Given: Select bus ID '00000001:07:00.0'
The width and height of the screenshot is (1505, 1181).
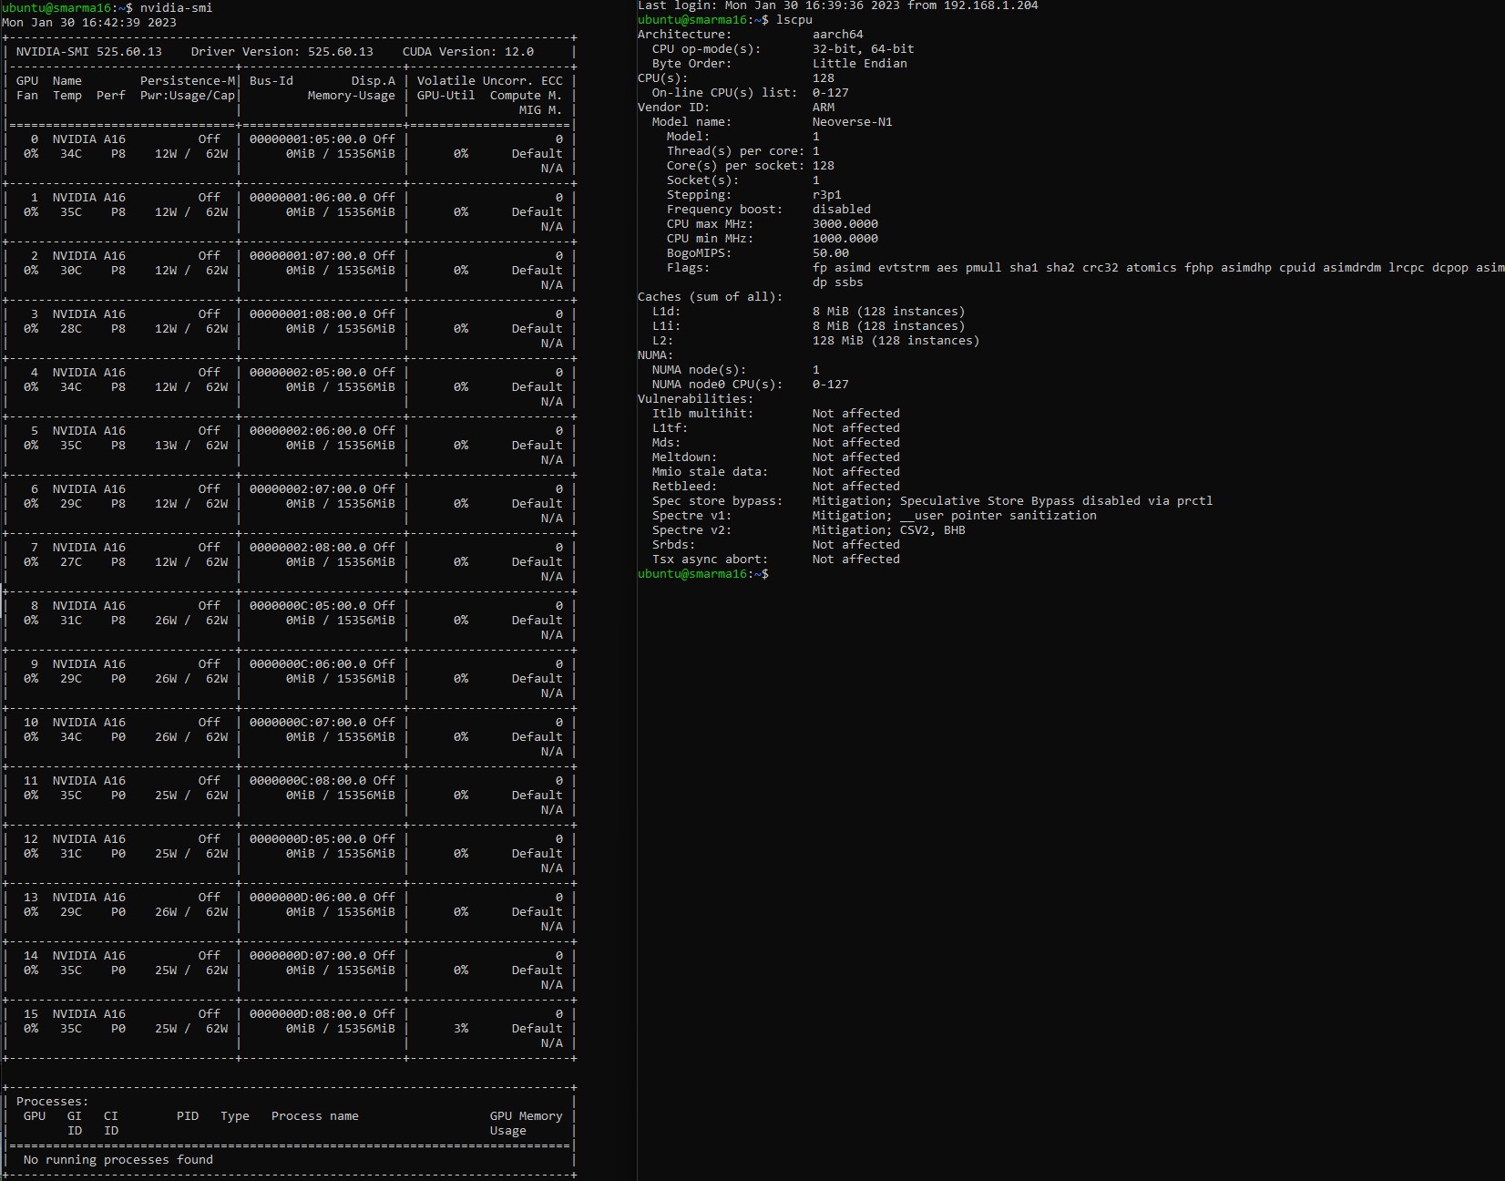Looking at the screenshot, I should (308, 255).
